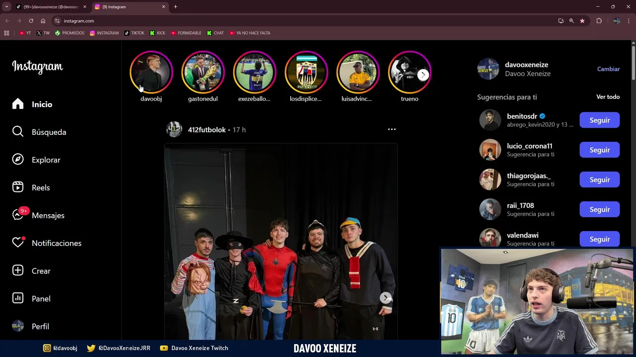The width and height of the screenshot is (636, 357).
Task: Click 412futbolok post author avatar
Action: coord(174,129)
